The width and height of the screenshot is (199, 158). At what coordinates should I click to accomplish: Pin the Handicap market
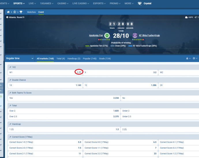(x=10, y=124)
